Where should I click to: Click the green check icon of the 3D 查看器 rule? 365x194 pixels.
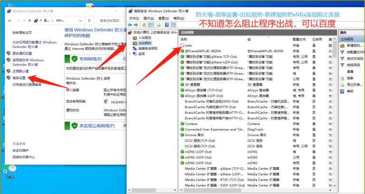tap(182, 84)
